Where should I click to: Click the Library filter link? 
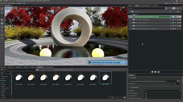56,70
